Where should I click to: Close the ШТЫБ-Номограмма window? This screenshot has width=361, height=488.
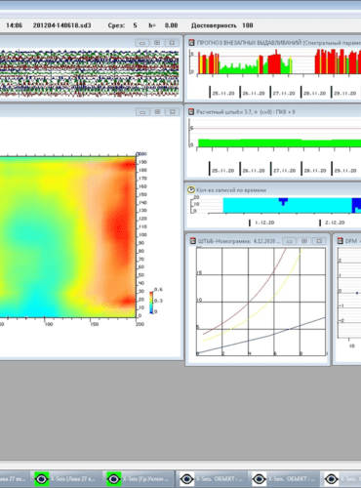(319, 241)
